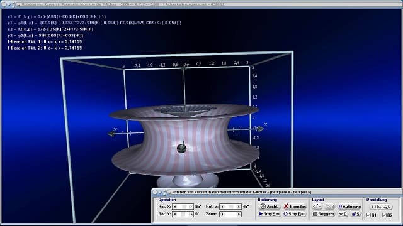Viewport: 403px width, 226px height.
Task: Click the 0 origin layout button
Action: tap(343, 214)
